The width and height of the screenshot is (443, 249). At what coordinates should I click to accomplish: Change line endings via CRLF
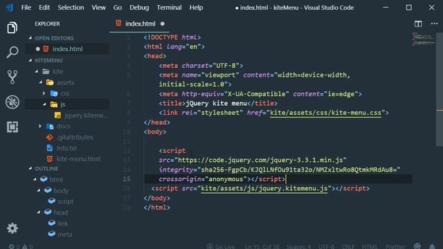347,246
